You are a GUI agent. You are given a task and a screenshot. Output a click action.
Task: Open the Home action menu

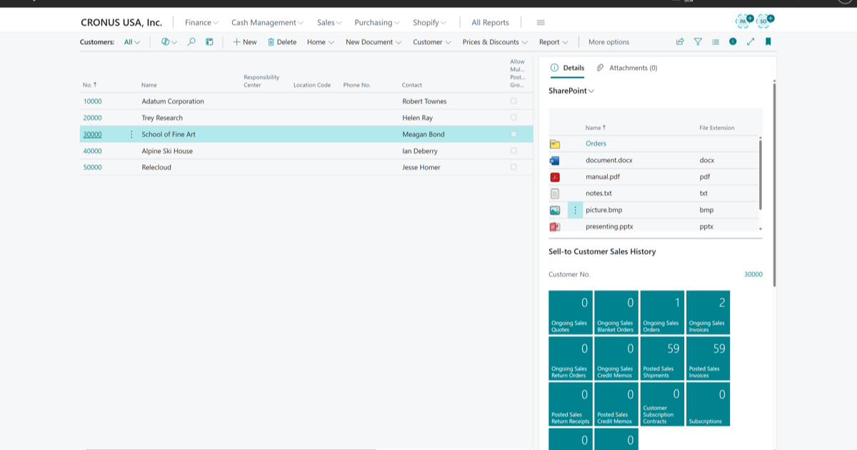point(321,42)
